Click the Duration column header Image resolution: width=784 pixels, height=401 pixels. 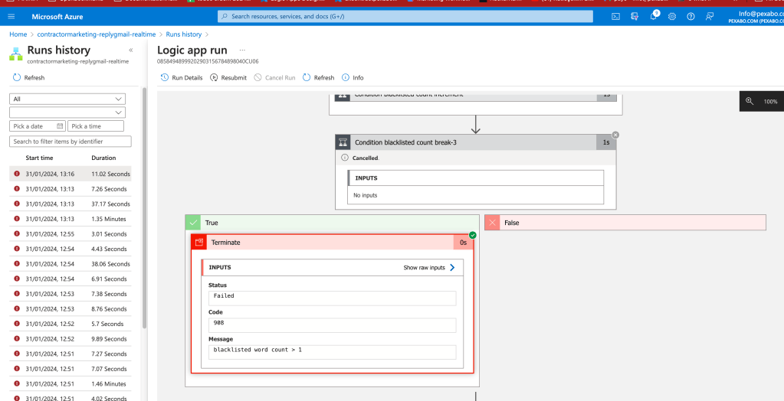[103, 158]
